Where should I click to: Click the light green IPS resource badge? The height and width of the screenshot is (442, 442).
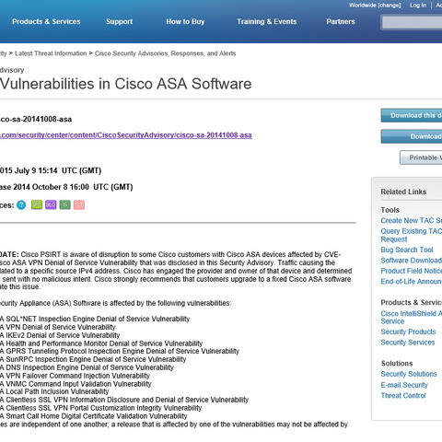37,204
